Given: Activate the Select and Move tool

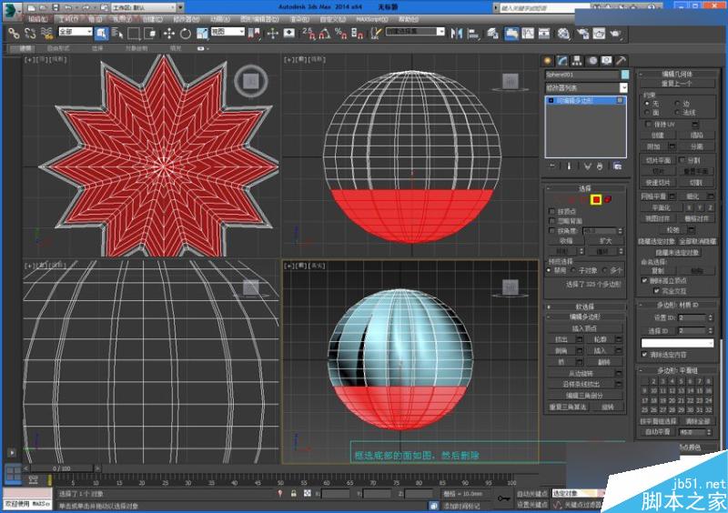Looking at the screenshot, I should click(x=169, y=34).
